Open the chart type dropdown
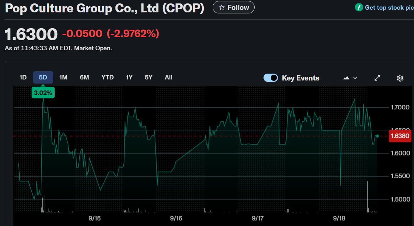This screenshot has height=226, width=414. click(x=350, y=78)
